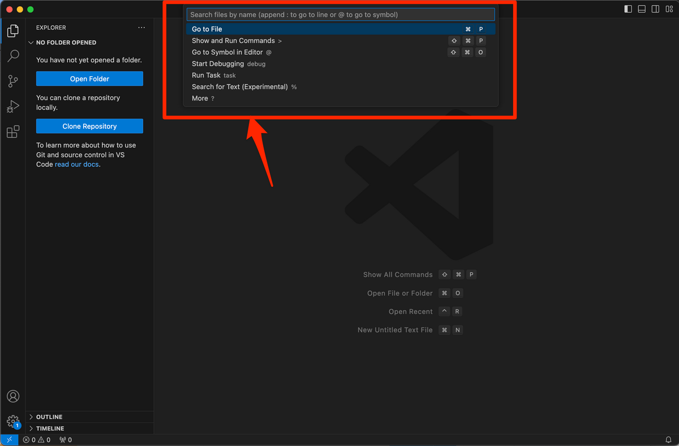
Task: Show errors and warnings count in status bar
Action: (37, 440)
